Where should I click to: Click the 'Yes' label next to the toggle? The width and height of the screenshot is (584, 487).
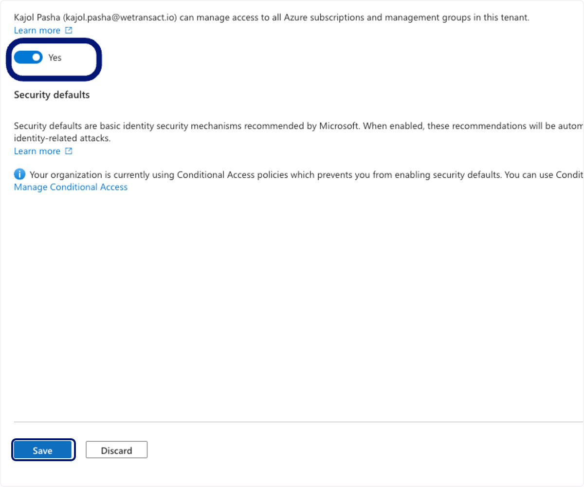55,57
